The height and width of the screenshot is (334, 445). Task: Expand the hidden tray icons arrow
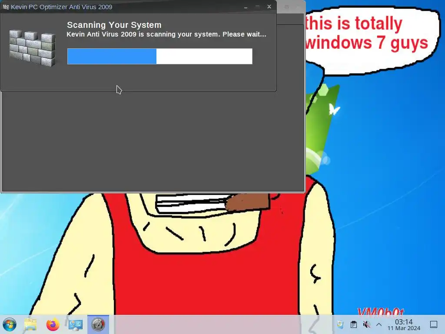click(x=379, y=324)
